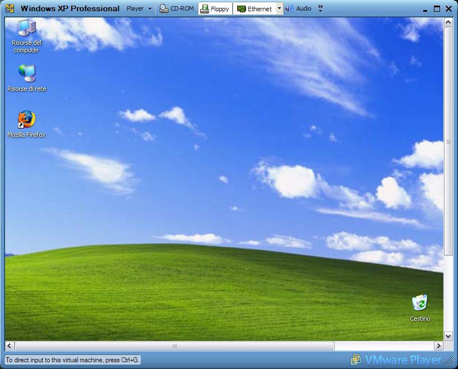Click the VMware Player logo
Image resolution: width=458 pixels, height=369 pixels.
pyautogui.click(x=396, y=360)
